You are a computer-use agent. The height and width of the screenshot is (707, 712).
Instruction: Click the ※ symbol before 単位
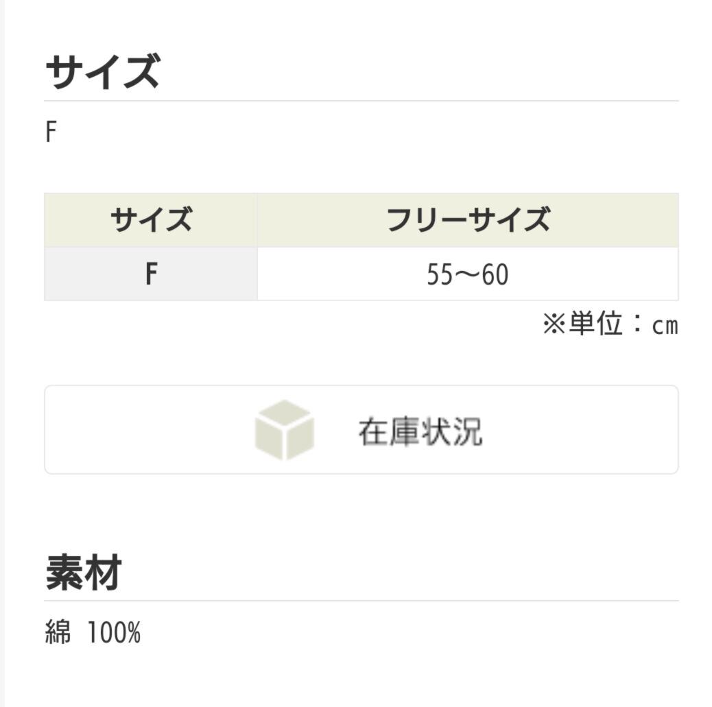click(x=554, y=324)
